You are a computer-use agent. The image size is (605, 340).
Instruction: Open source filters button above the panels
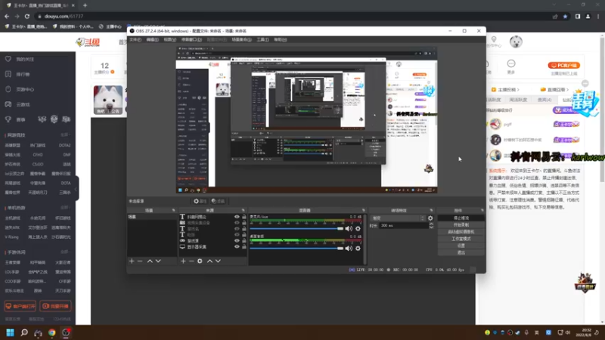click(218, 201)
